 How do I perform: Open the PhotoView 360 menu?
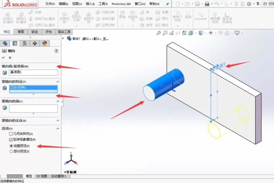[x=121, y=4]
